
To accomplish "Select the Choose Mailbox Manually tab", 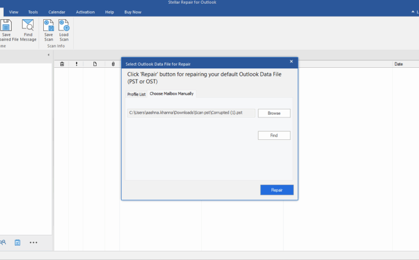I will [171, 93].
